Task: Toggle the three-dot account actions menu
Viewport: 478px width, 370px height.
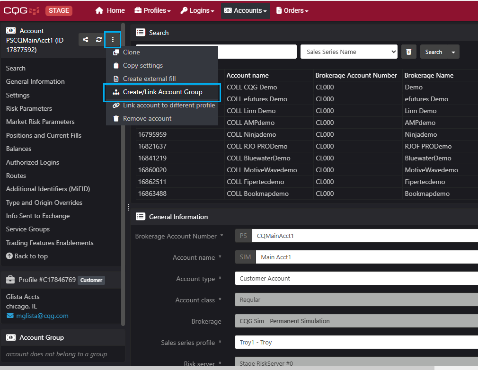Action: click(x=113, y=40)
